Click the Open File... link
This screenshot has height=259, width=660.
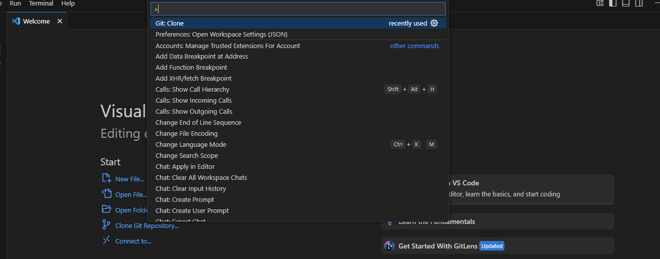coord(131,195)
